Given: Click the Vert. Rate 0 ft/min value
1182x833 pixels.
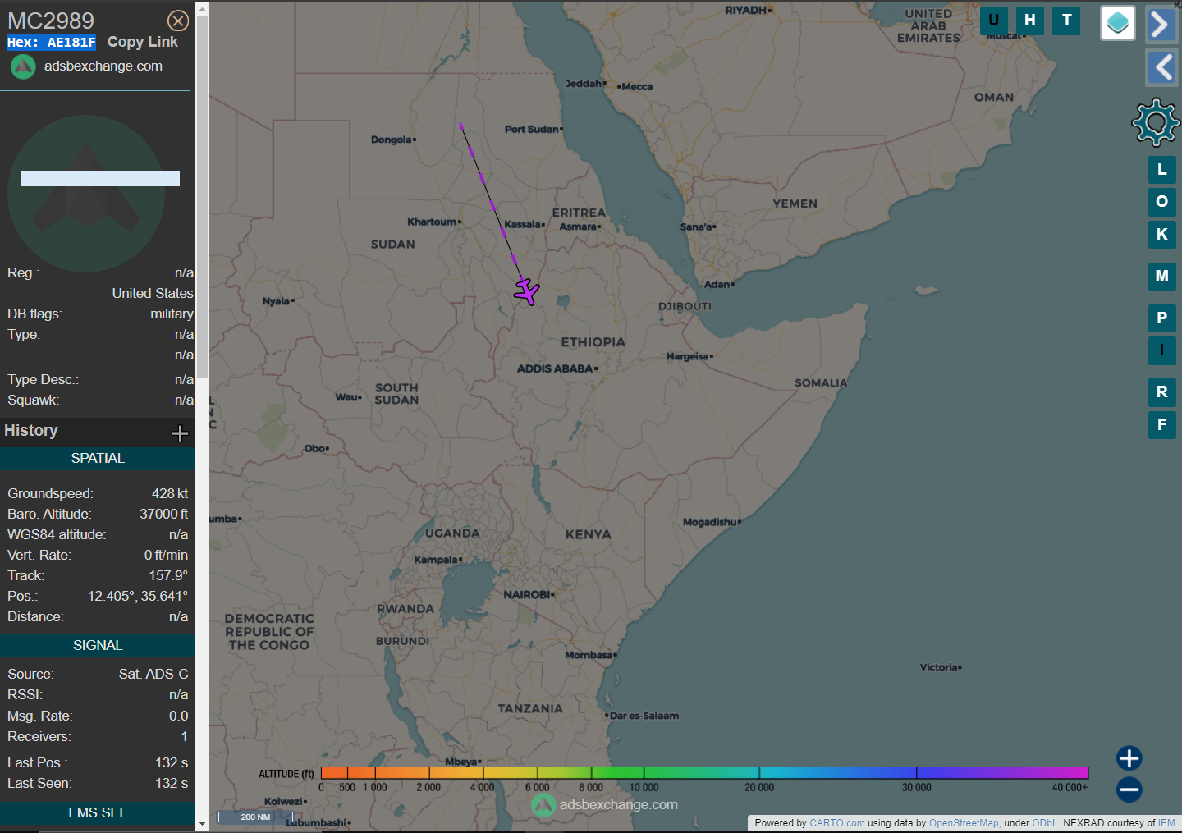Looking at the screenshot, I should 166,555.
